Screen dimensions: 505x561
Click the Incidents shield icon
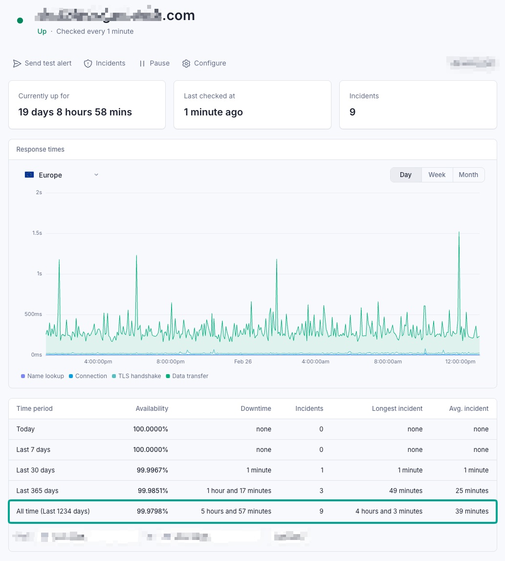(x=88, y=64)
